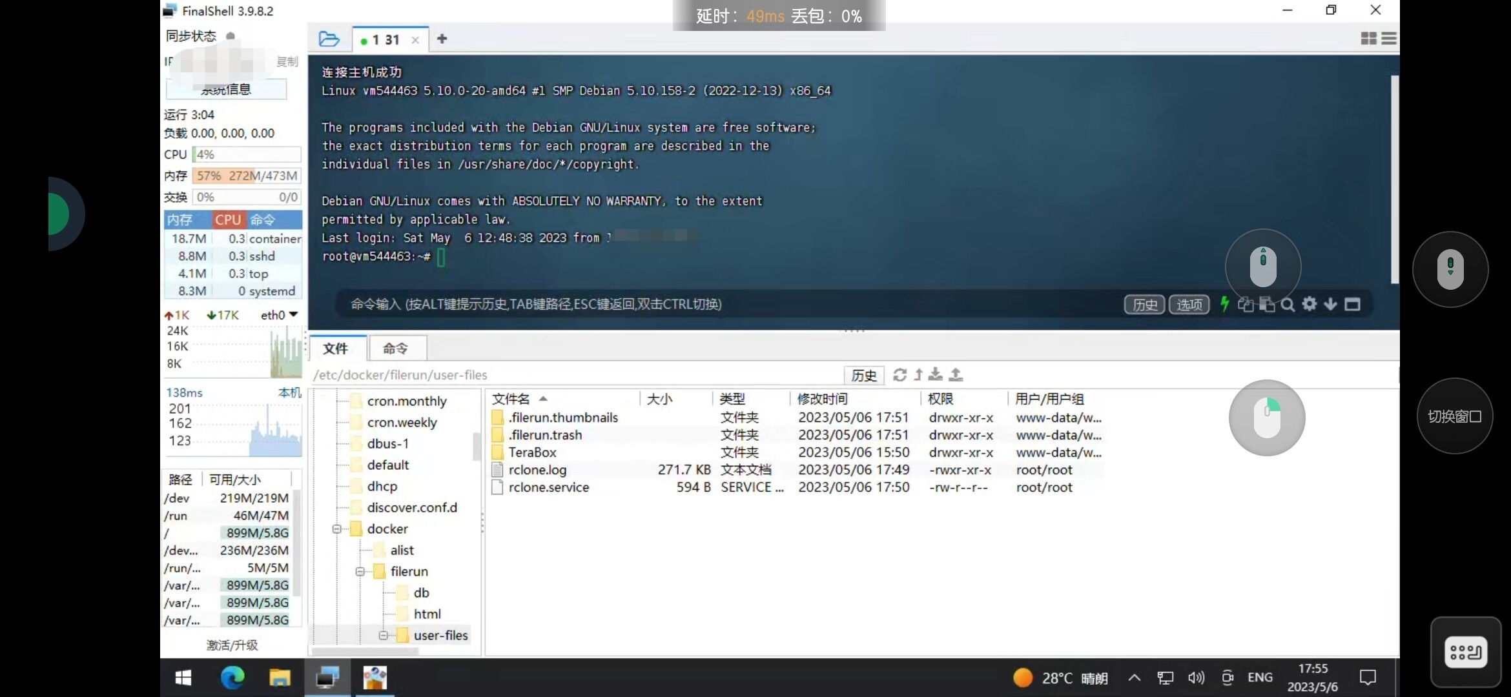1511x697 pixels.
Task: Select the TeraBox folder row
Action: coord(796,452)
